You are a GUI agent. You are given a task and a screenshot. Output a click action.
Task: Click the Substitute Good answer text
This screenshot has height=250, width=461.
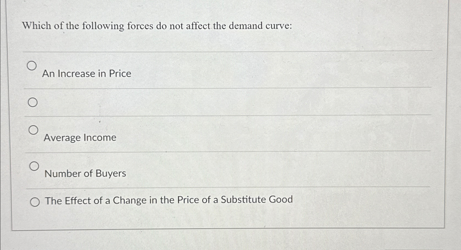pyautogui.click(x=168, y=200)
